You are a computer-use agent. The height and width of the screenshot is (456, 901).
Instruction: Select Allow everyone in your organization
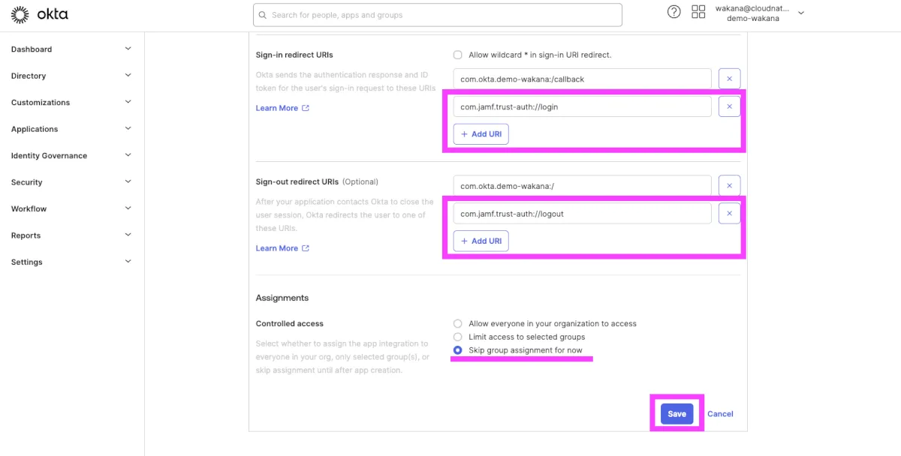[x=457, y=324]
